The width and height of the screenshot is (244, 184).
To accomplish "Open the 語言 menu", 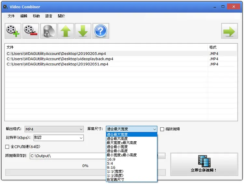I will pos(49,16).
